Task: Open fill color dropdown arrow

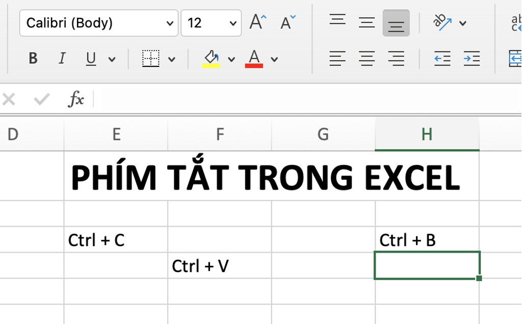Action: [x=231, y=60]
